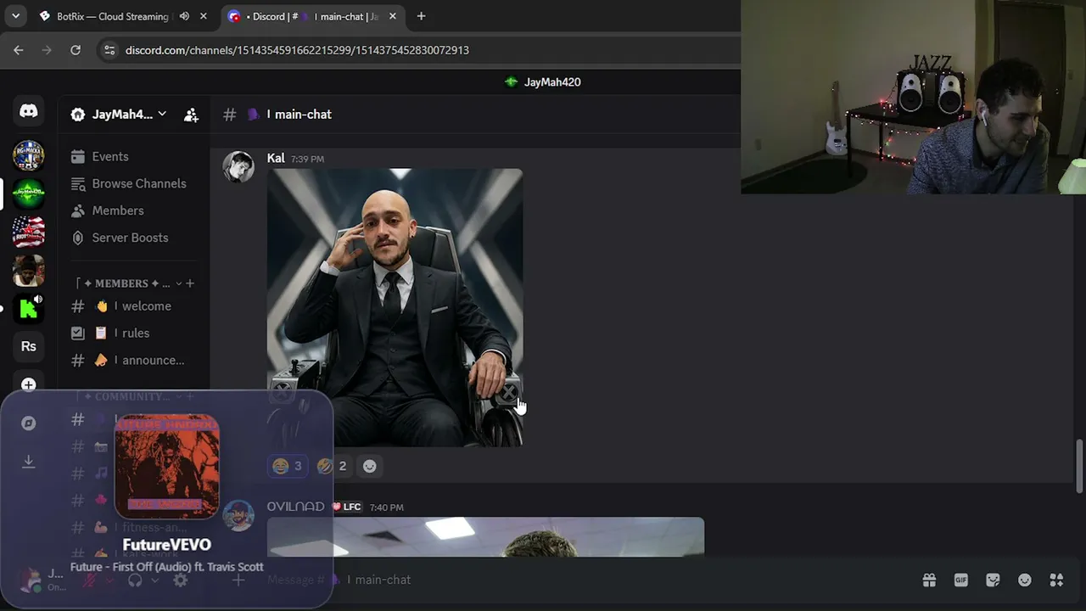This screenshot has height=611, width=1086.
Task: Switch to the BotRix Cloud Streaming tab
Action: [x=124, y=16]
